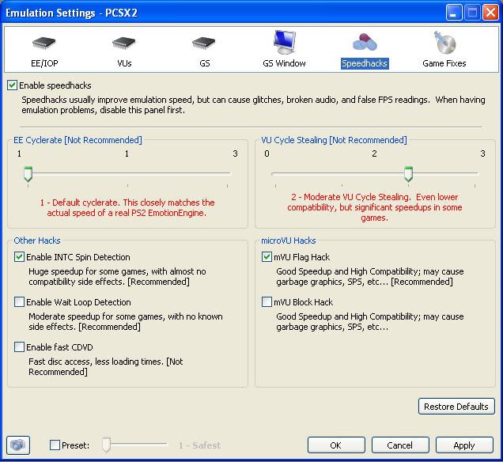
Task: Click the camera screenshot icon button
Action: [18, 445]
